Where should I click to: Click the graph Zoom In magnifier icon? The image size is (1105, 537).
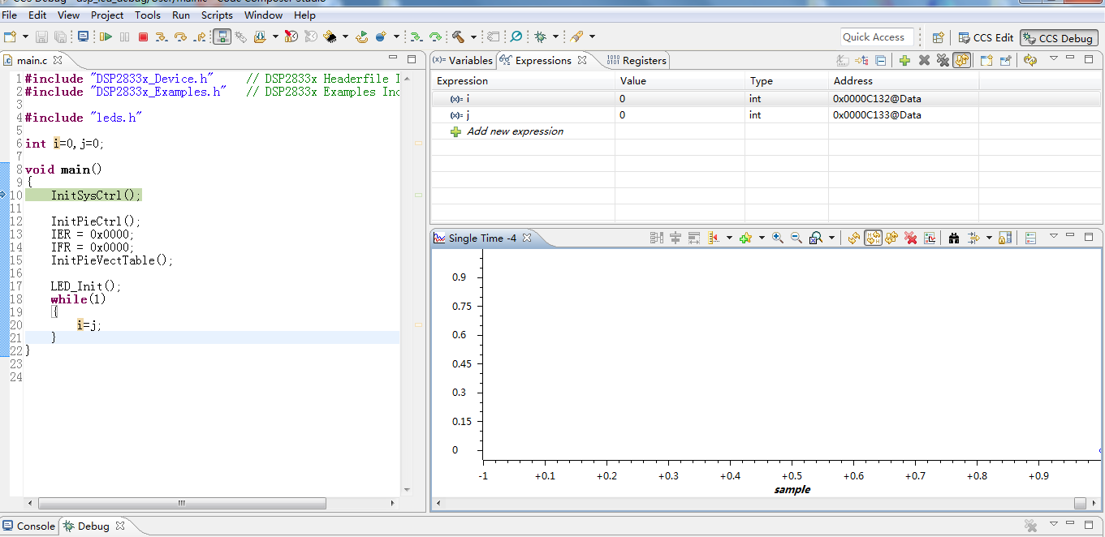pyautogui.click(x=777, y=238)
